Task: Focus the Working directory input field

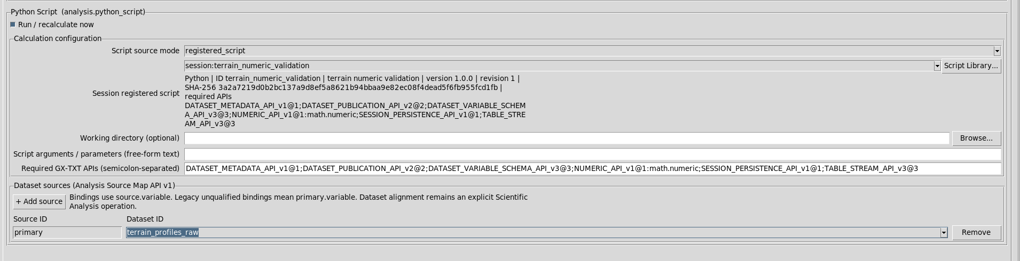Action: (x=567, y=138)
